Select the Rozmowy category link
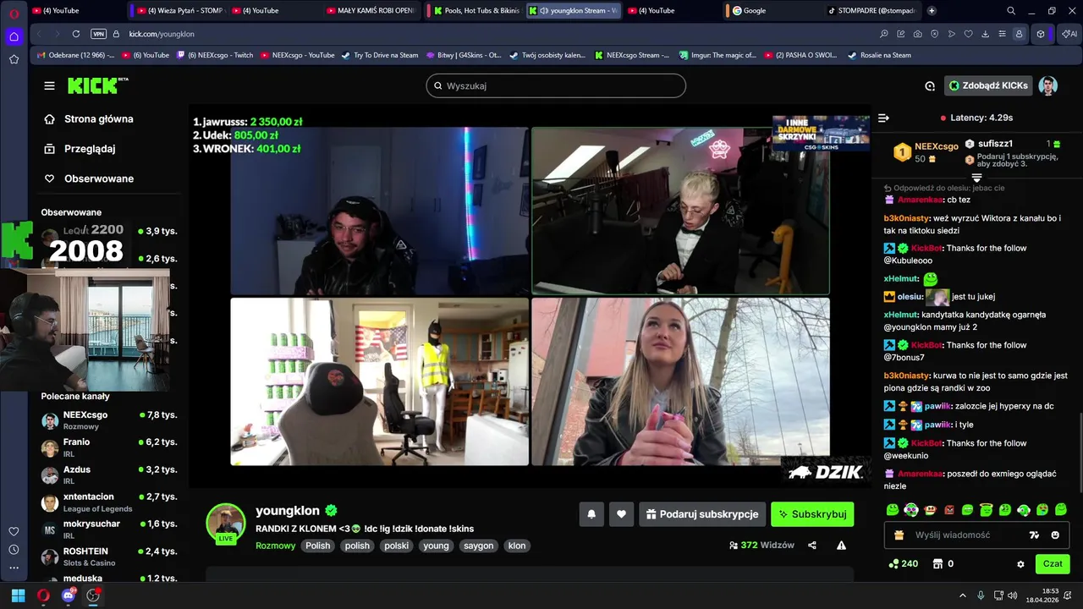The image size is (1083, 609). pyautogui.click(x=276, y=546)
